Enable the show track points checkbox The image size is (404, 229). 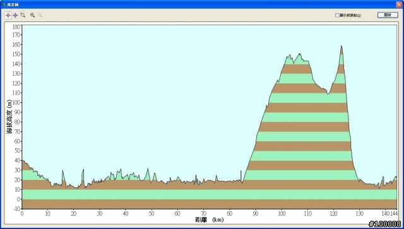337,15
